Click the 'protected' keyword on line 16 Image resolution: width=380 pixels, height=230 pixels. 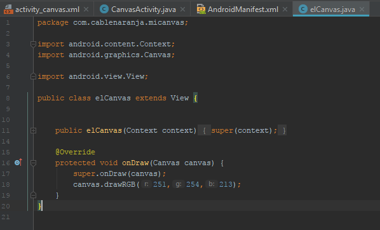(75, 163)
